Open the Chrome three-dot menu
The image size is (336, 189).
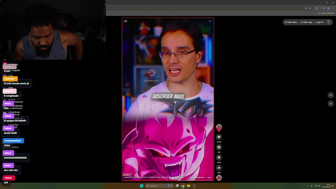tap(333, 8)
